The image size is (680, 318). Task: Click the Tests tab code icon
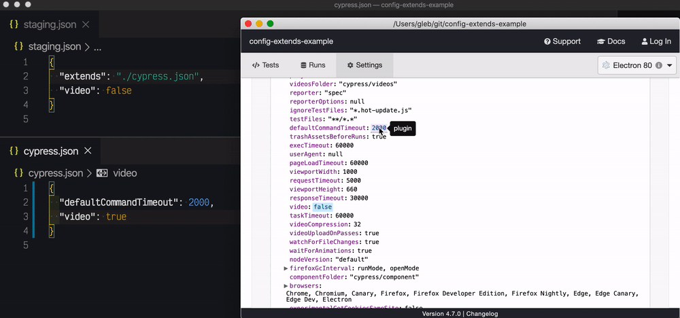256,65
